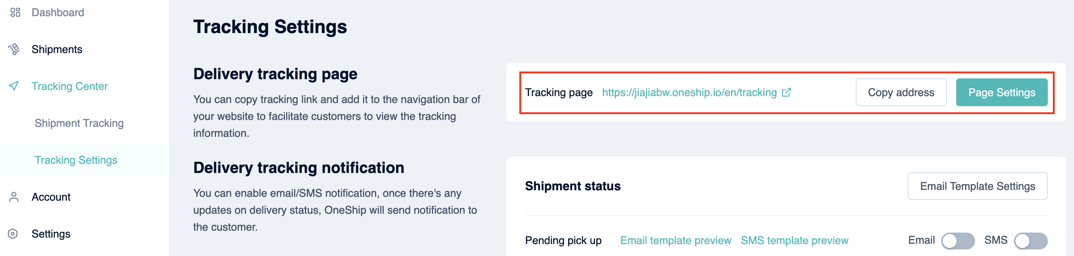Enable SMS toggle for Pending pick up
The height and width of the screenshot is (256, 1074).
[1031, 241]
